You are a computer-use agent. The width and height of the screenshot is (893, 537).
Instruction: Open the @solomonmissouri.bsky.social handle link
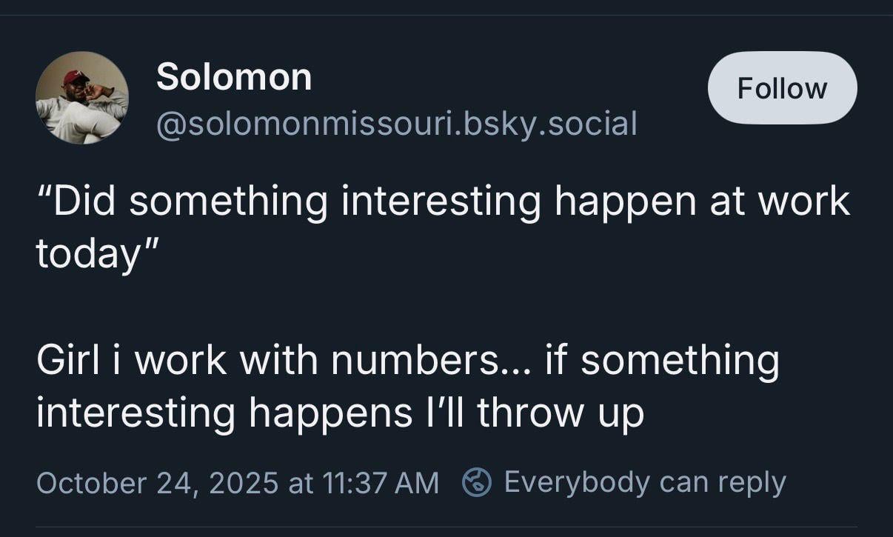[396, 123]
